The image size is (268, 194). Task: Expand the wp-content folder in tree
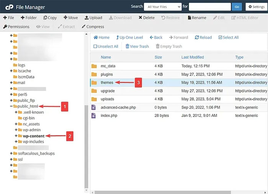point(16,136)
